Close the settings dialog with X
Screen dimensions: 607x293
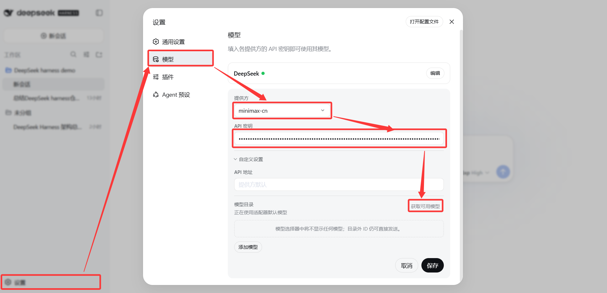coord(452,22)
